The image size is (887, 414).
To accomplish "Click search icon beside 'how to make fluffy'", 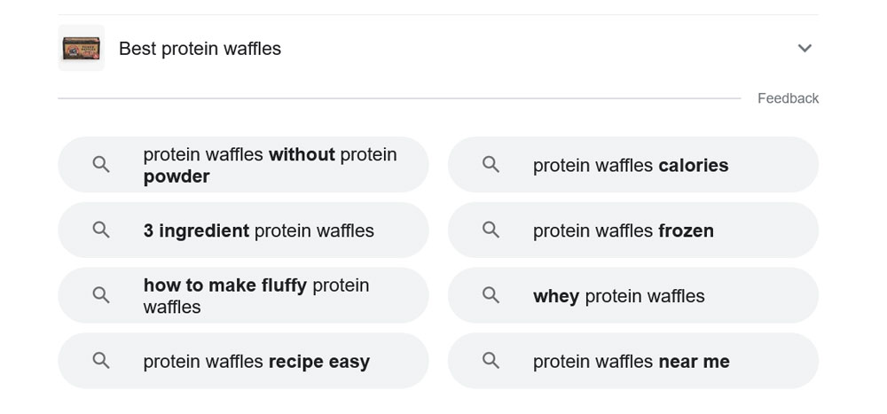I will coord(101,294).
